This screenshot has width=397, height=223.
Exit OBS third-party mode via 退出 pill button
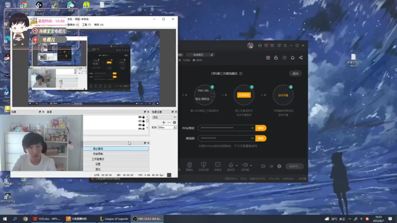tap(295, 73)
